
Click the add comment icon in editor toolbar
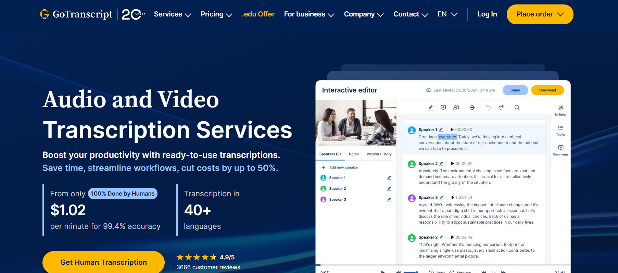coord(443,108)
